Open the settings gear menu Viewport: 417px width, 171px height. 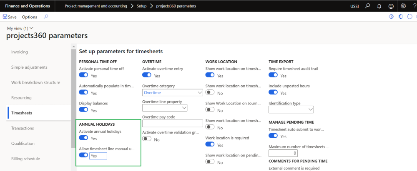[x=403, y=6]
